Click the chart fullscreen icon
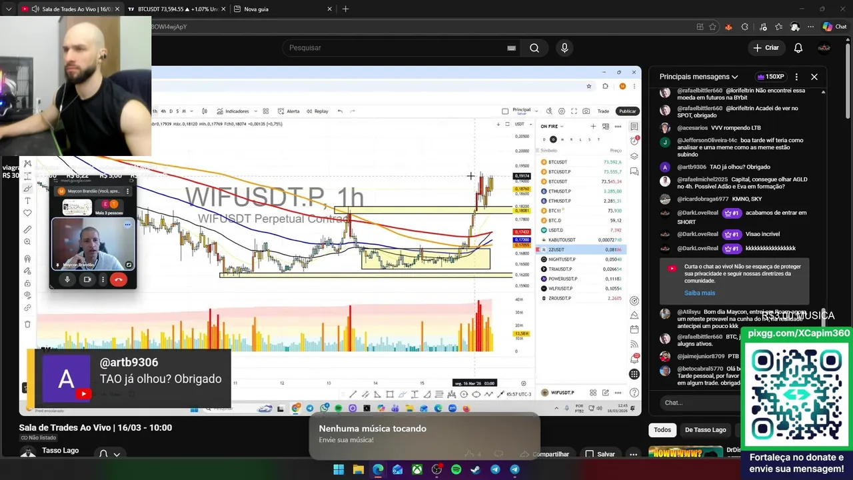 pyautogui.click(x=574, y=111)
